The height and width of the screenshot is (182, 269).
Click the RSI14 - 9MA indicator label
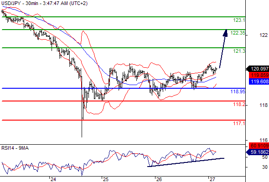[15, 148]
